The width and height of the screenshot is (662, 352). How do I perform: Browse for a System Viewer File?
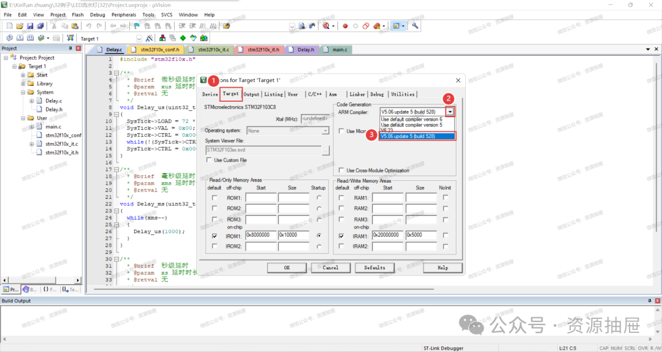pos(325,150)
